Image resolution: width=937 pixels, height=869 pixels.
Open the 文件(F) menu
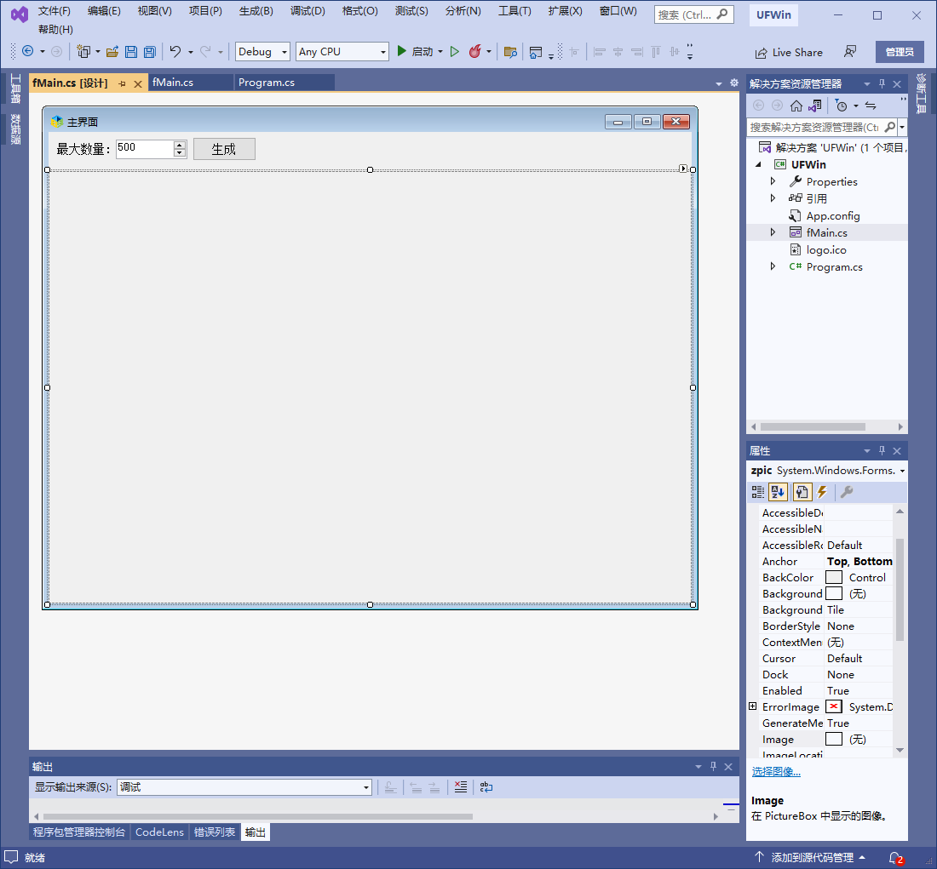coord(55,11)
